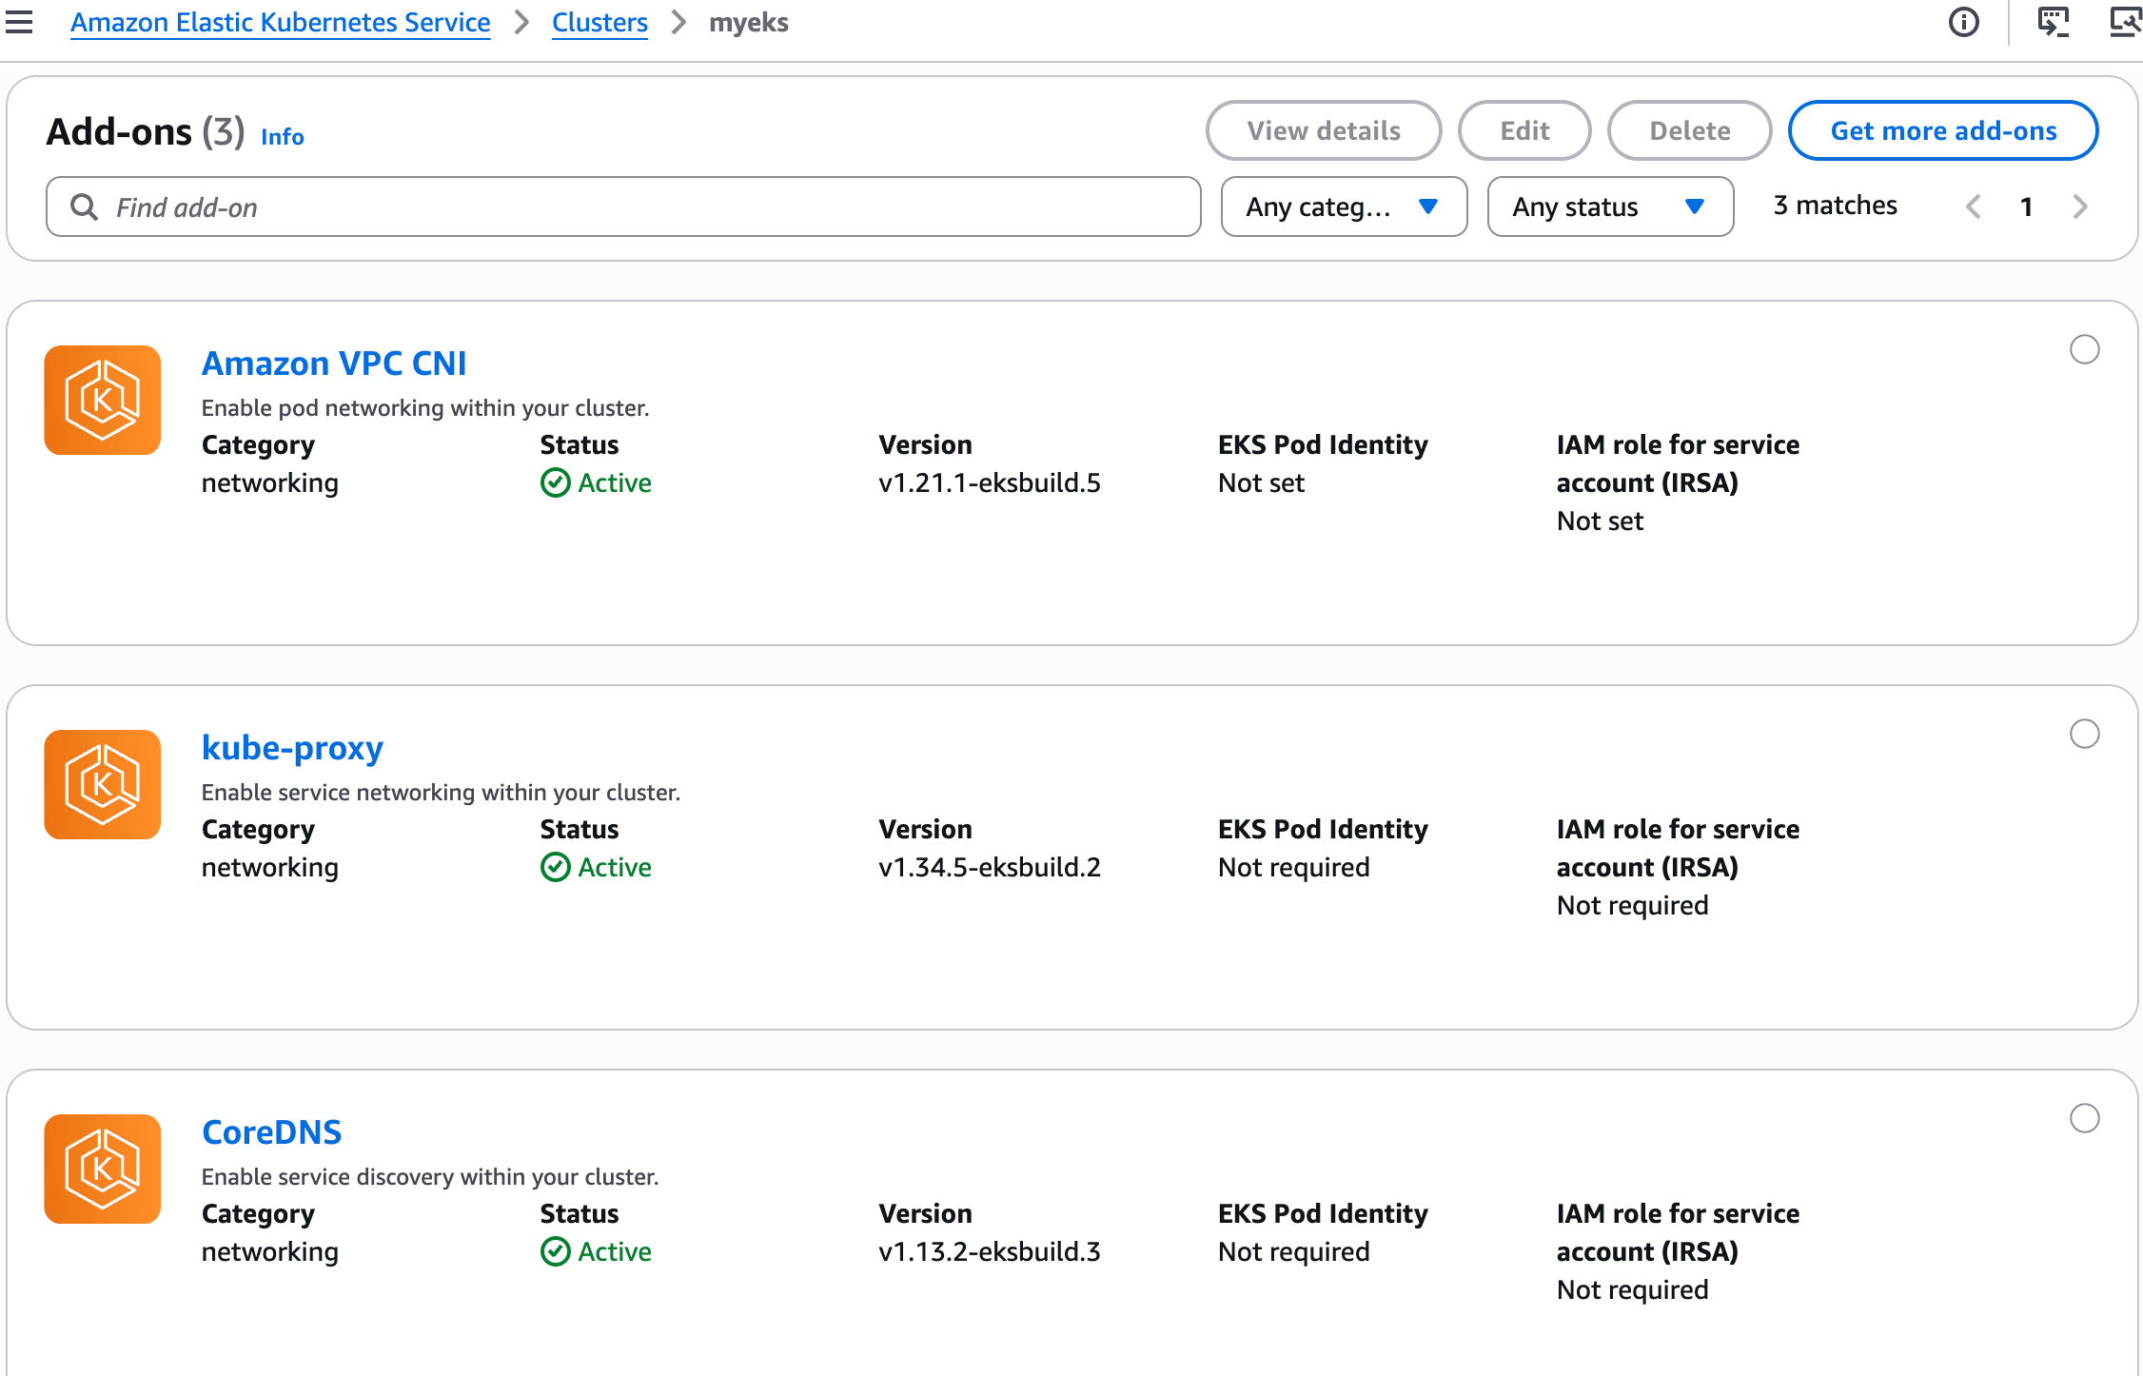Screen dimensions: 2143x1376
Task: Click the CoreDNS add-on icon
Action: 102,1169
